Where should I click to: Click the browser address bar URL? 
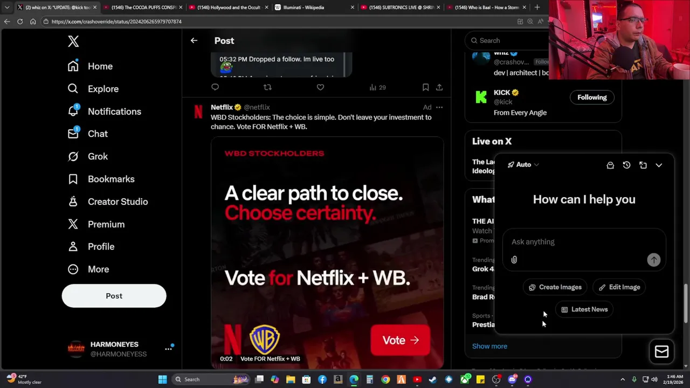[116, 22]
